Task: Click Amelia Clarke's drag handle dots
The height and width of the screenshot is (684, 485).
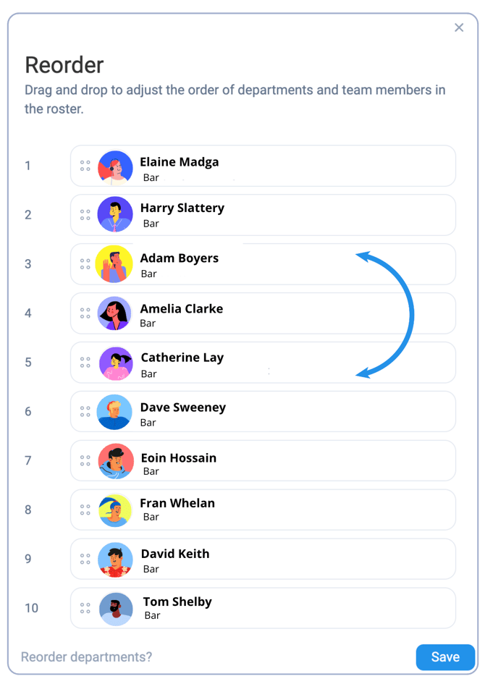Action: (x=85, y=313)
